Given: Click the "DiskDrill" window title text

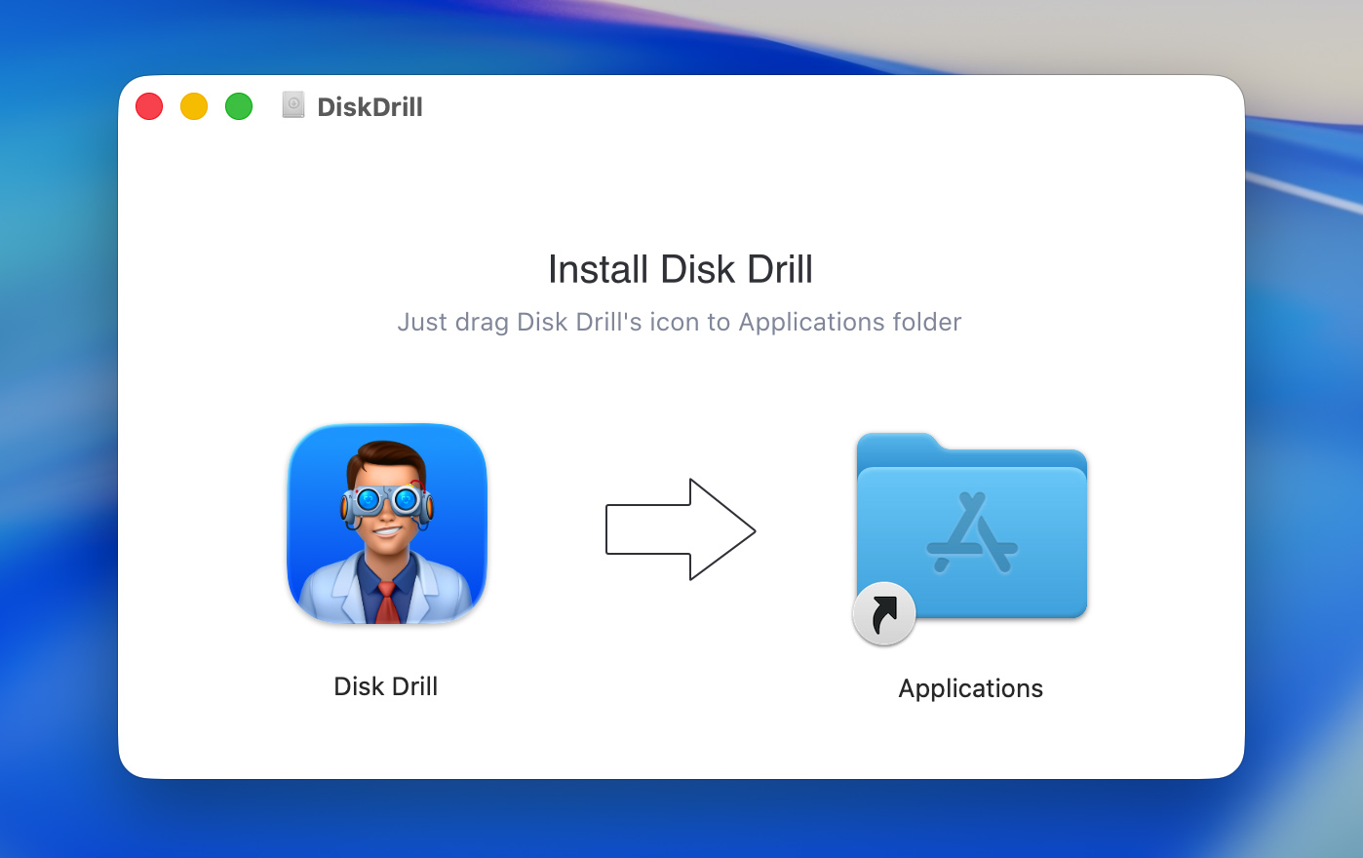Looking at the screenshot, I should (370, 107).
